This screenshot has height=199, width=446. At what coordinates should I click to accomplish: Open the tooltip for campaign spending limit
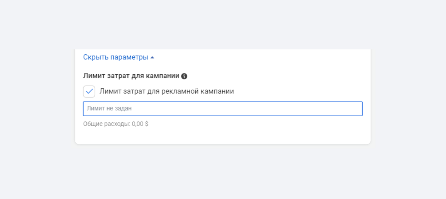[184, 76]
